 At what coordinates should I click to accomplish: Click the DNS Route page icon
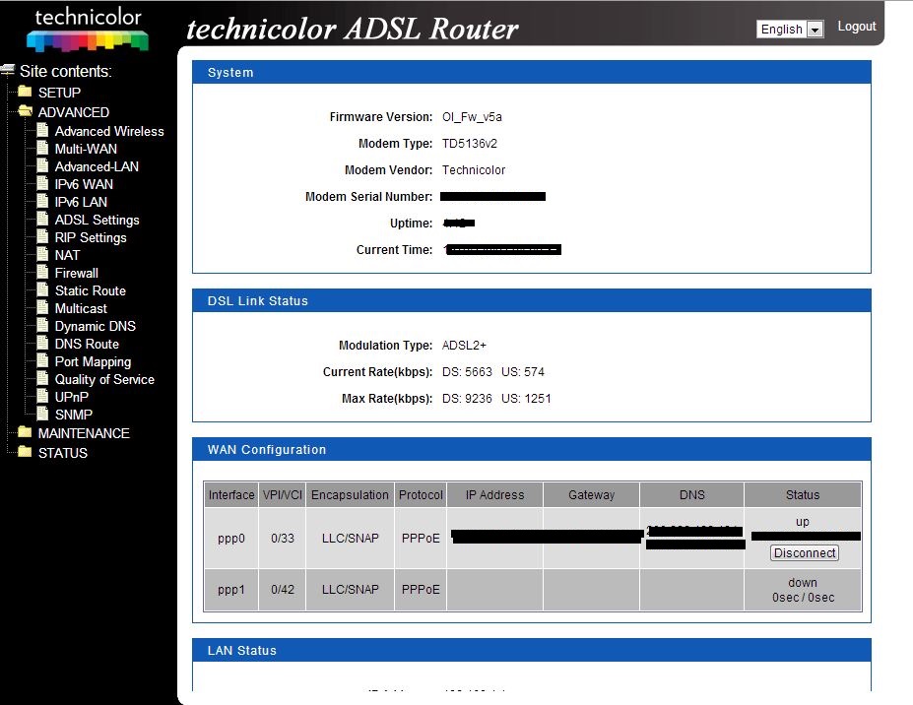tap(42, 343)
